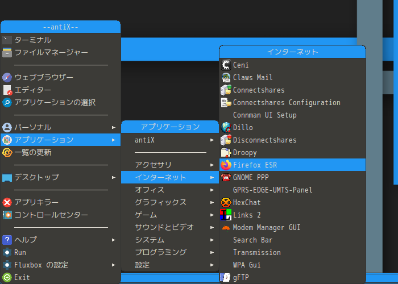Click the Claws Mail text label

(253, 78)
